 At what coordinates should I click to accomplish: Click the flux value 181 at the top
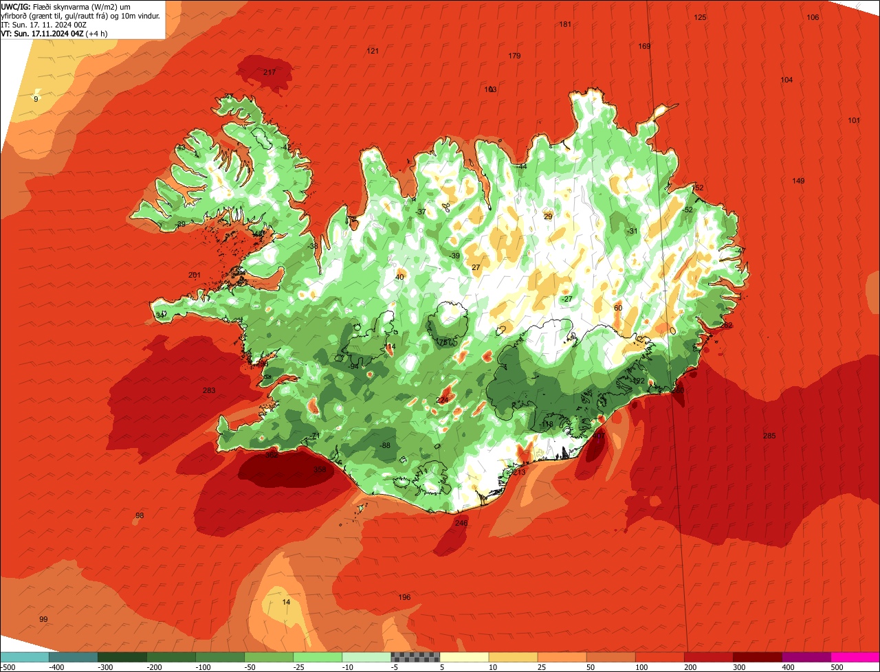point(565,24)
